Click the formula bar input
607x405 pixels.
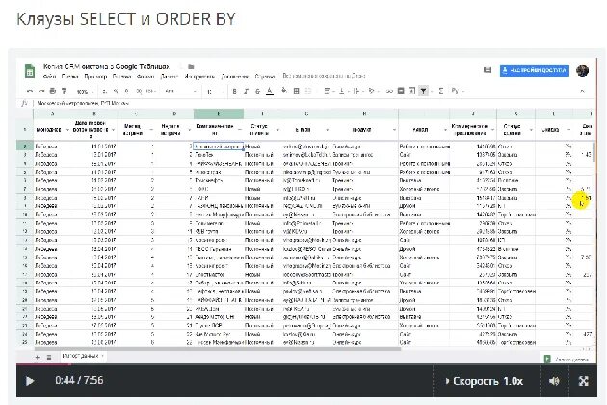[313, 103]
